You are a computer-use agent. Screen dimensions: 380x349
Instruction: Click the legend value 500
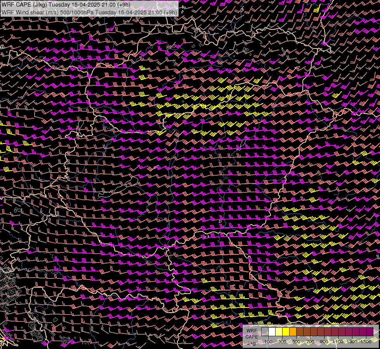pyautogui.click(x=297, y=342)
